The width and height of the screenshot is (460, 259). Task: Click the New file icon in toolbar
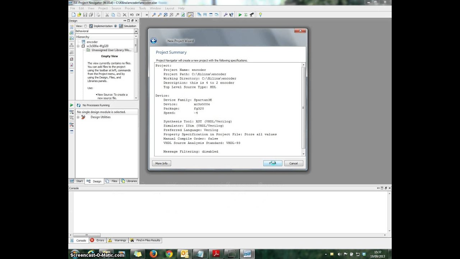point(74,15)
